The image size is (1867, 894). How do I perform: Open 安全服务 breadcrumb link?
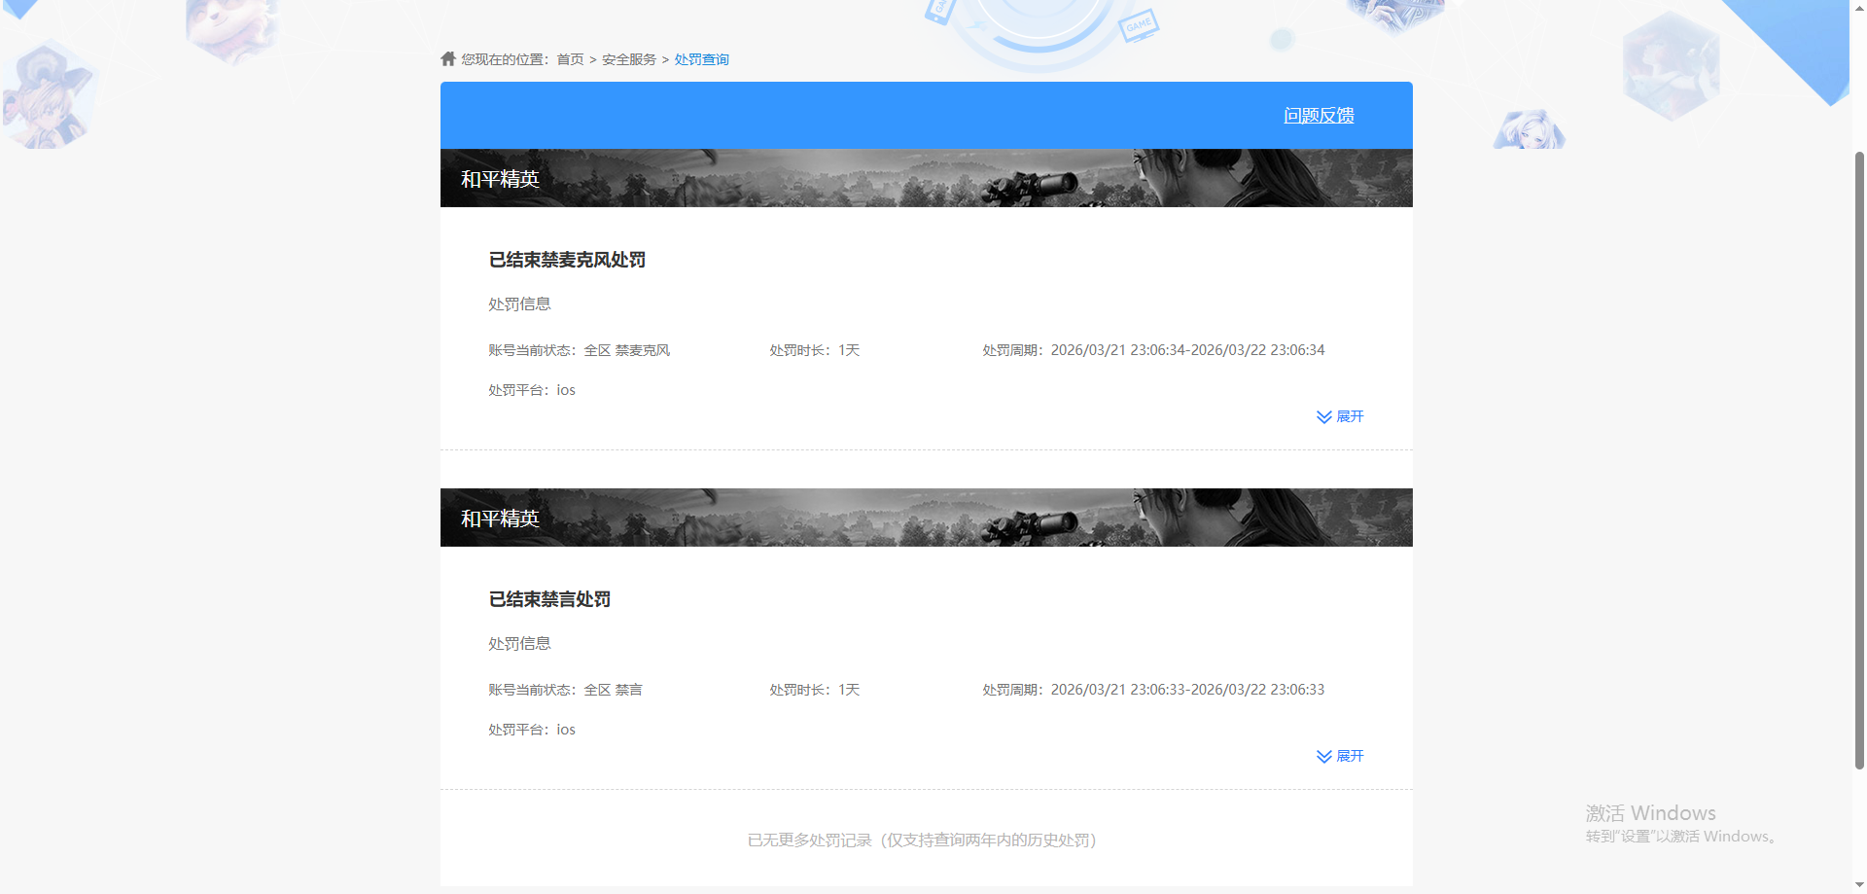629,59
